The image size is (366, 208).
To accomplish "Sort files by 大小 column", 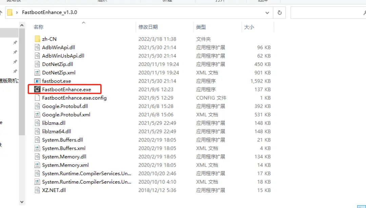I will coord(249,27).
